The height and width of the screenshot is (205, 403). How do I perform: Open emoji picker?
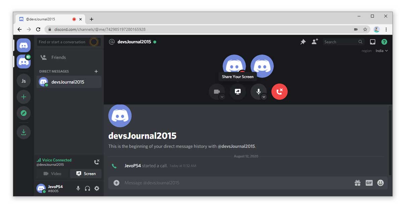pos(380,183)
